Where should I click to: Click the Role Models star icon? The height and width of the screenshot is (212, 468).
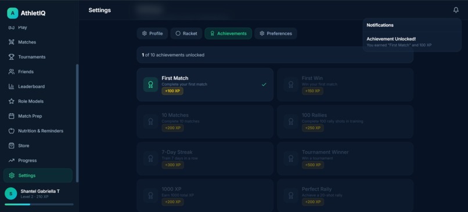[x=12, y=101]
